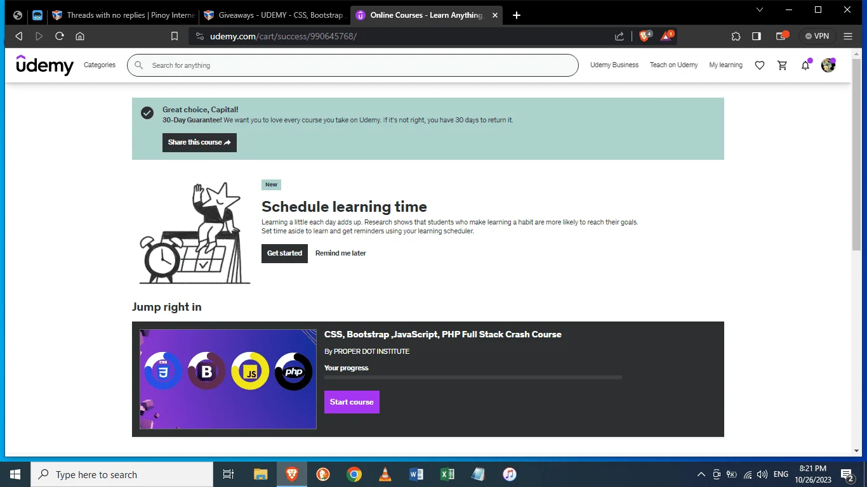Go to My learning

pos(725,65)
